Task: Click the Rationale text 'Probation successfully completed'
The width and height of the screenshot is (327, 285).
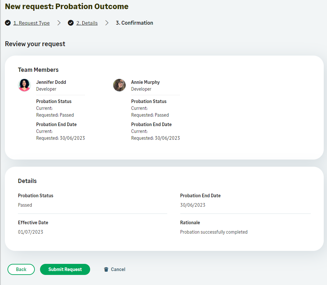Action: [x=214, y=232]
